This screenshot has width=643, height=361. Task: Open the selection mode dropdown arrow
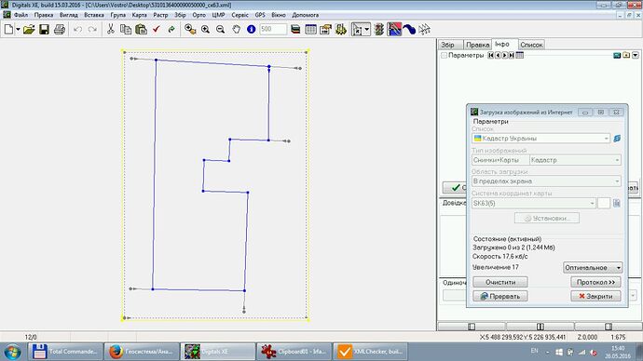(367, 30)
